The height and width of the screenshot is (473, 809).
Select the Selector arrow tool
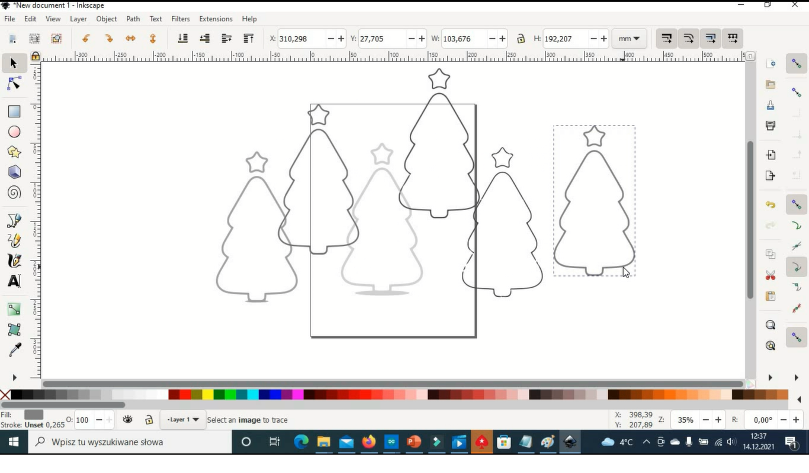point(14,63)
